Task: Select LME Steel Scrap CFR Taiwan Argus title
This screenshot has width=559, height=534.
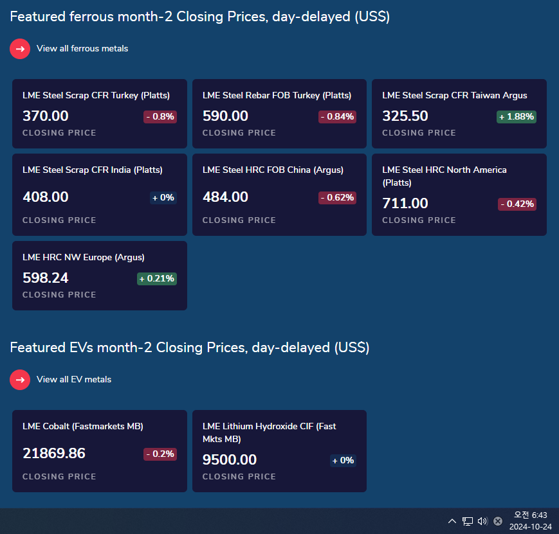Action: [x=455, y=96]
